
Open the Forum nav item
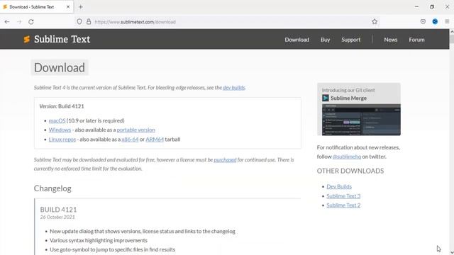[x=416, y=40]
